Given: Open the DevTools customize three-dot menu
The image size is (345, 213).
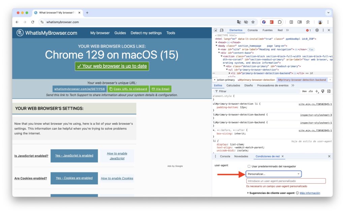Looking at the screenshot, I should (323, 30).
